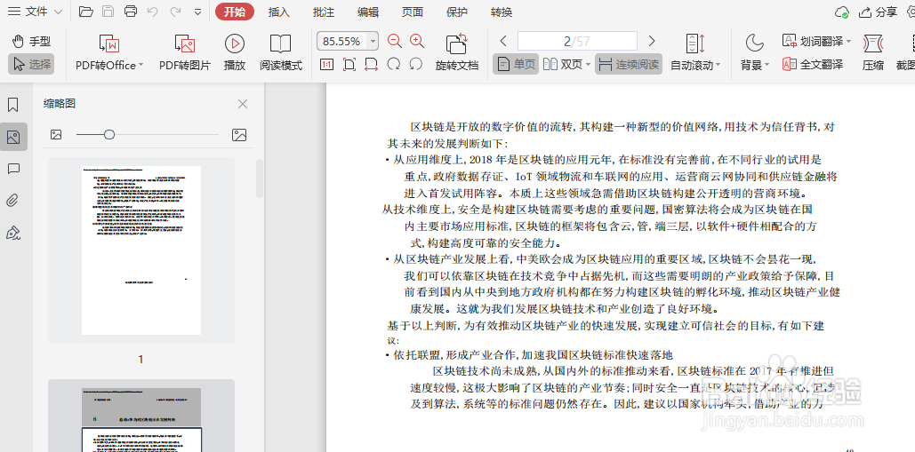The width and height of the screenshot is (915, 452).
Task: Open the PDF转Office dropdown
Action: click(109, 52)
